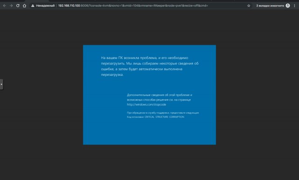Open the browser three-dot menu

pos(295,6)
